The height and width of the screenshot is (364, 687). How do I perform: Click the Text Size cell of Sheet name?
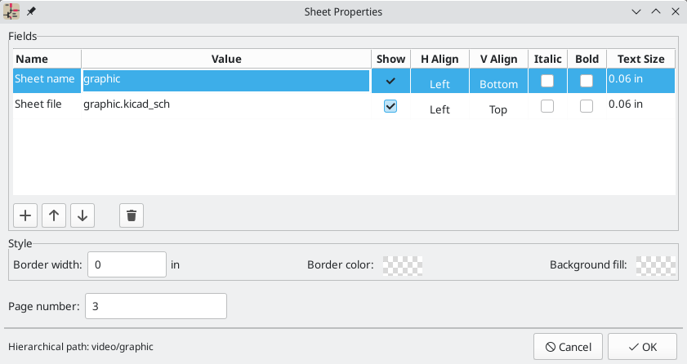[x=640, y=81]
